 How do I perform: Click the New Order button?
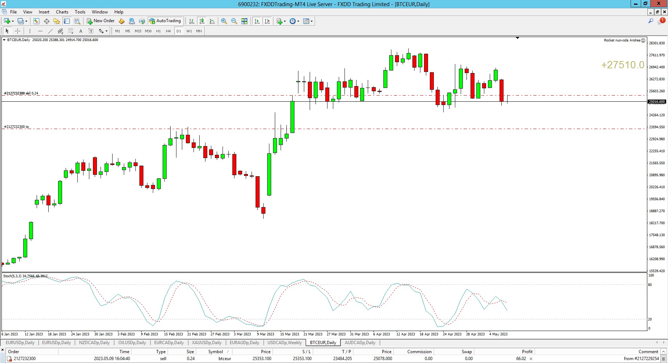(x=101, y=21)
